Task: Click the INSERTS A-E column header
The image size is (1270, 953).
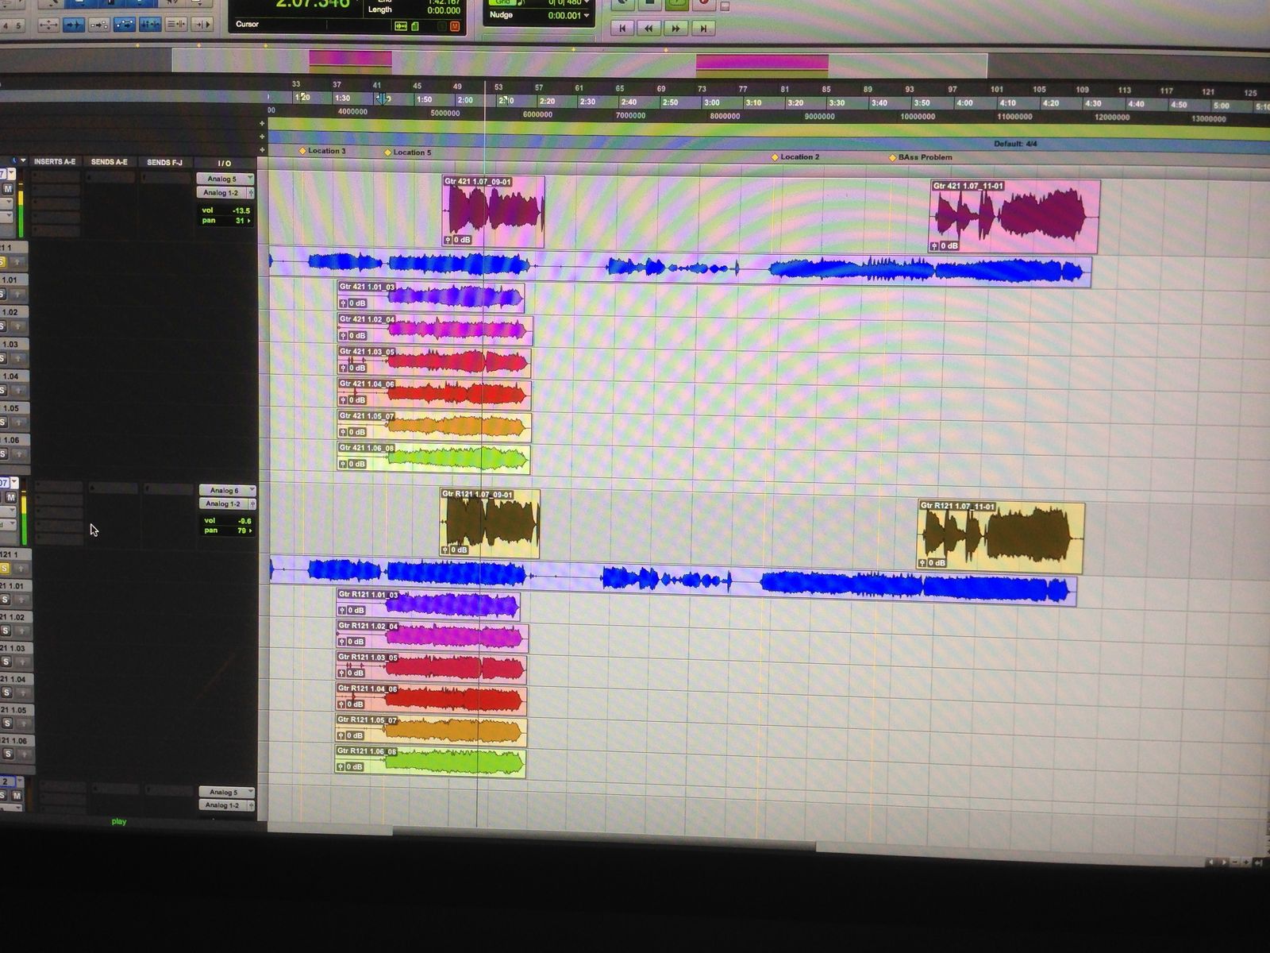Action: point(55,162)
